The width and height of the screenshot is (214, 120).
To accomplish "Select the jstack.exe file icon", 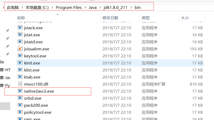I will 20,28.
